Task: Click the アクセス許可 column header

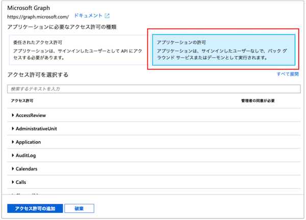Action: pos(22,101)
